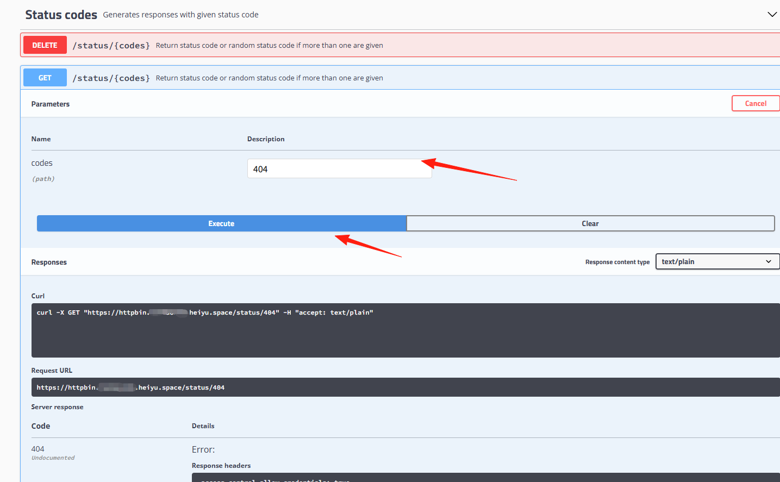Viewport: 780px width, 482px height.
Task: Click the Undocumented label under 404
Action: [53, 458]
